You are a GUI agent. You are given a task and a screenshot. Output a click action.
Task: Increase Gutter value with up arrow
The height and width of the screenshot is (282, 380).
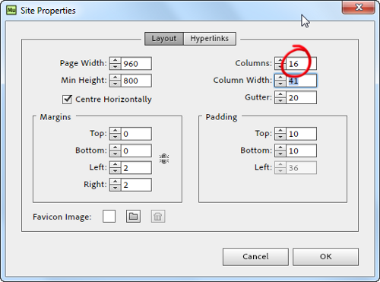pyautogui.click(x=280, y=94)
